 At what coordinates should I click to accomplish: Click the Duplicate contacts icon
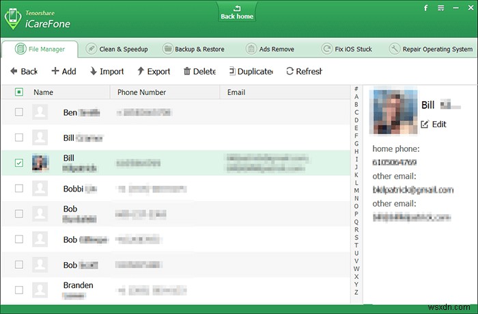click(232, 71)
